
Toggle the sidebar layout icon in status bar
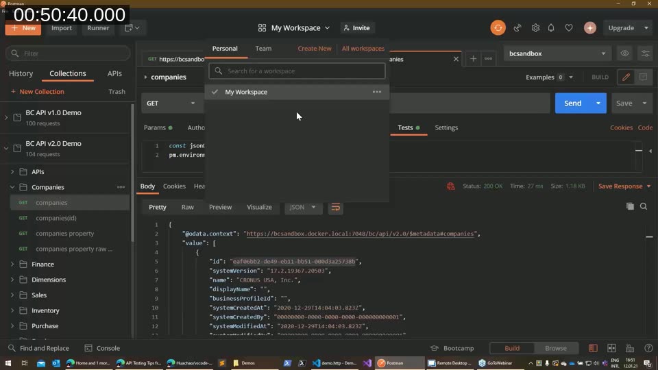pyautogui.click(x=592, y=348)
